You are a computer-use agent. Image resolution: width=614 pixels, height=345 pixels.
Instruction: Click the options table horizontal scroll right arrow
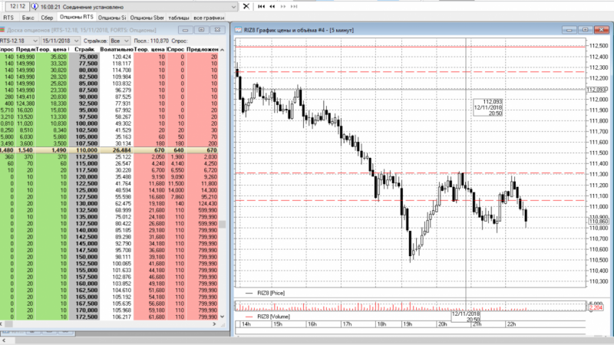coord(214,324)
